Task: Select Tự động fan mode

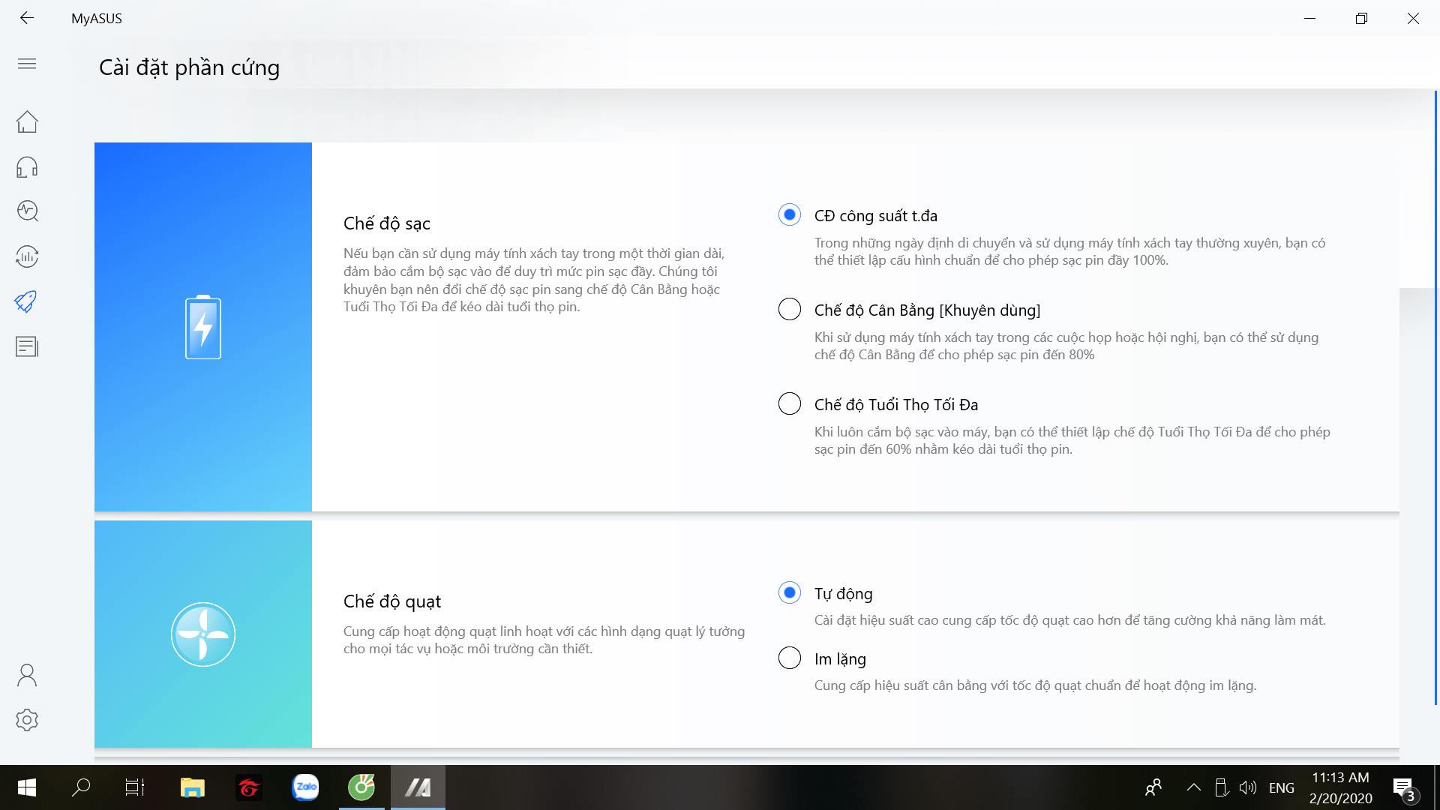Action: point(790,593)
